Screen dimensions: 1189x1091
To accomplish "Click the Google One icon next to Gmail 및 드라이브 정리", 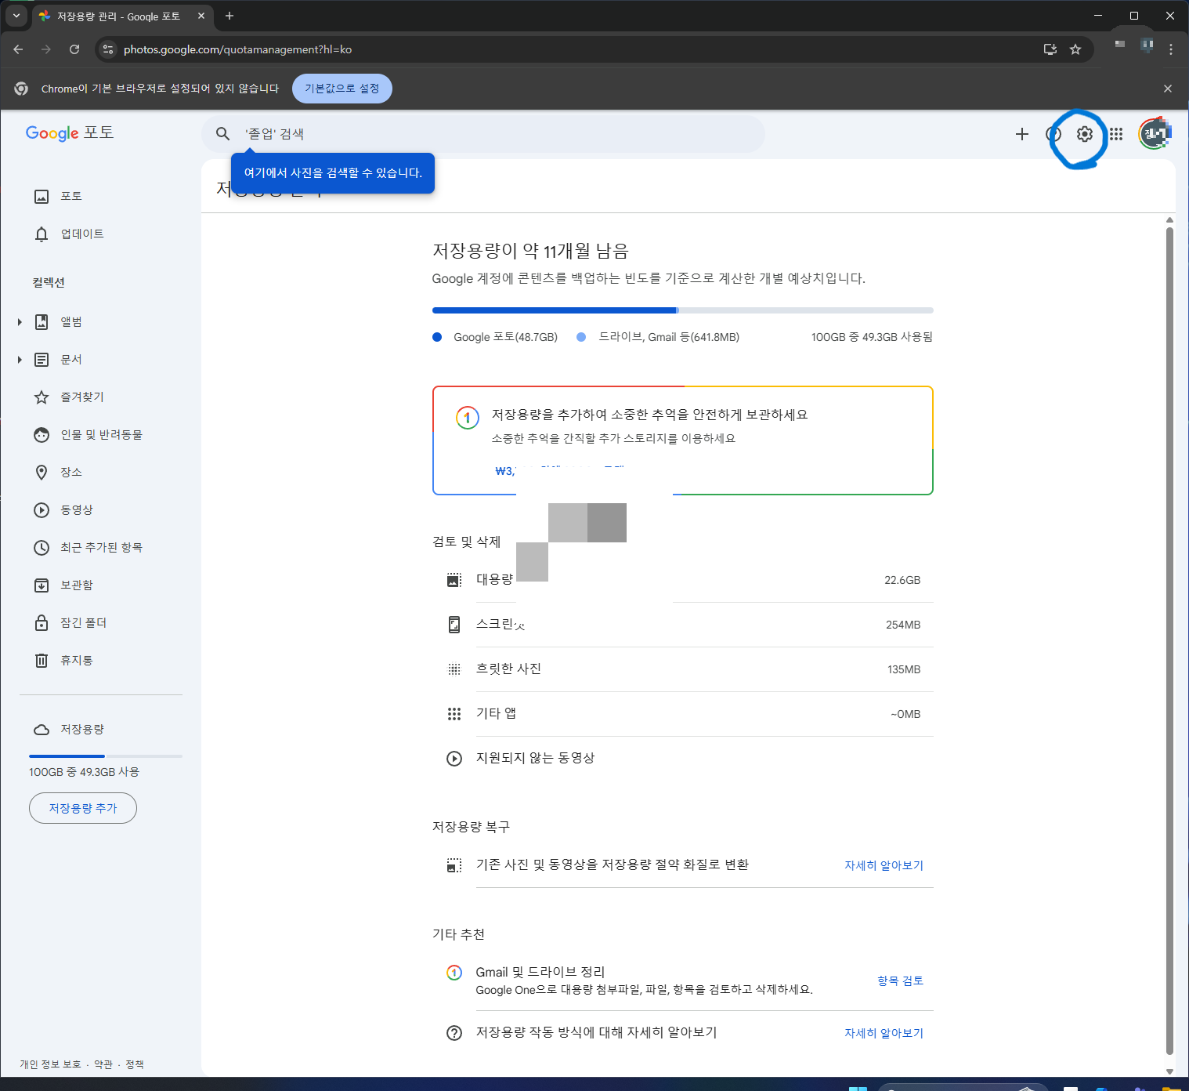I will [454, 973].
